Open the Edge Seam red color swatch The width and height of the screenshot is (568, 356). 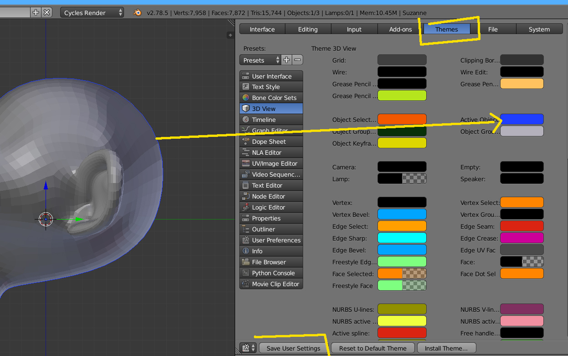point(522,226)
